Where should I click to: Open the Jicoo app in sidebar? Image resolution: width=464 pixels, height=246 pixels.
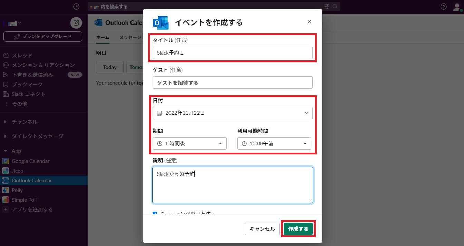pos(18,171)
